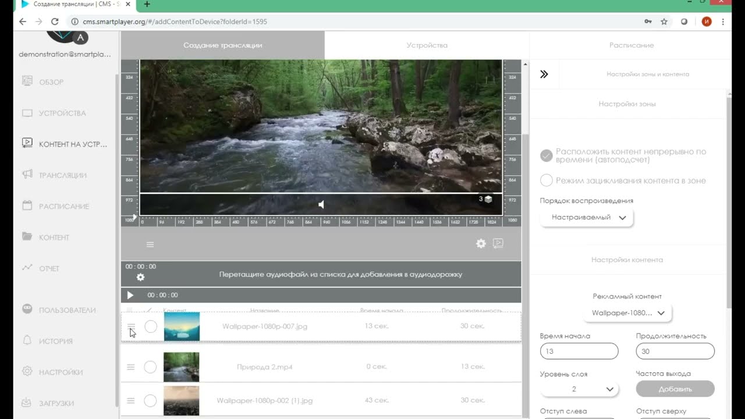Open zone settings gear above audio track
745x419 pixels.
(481, 244)
